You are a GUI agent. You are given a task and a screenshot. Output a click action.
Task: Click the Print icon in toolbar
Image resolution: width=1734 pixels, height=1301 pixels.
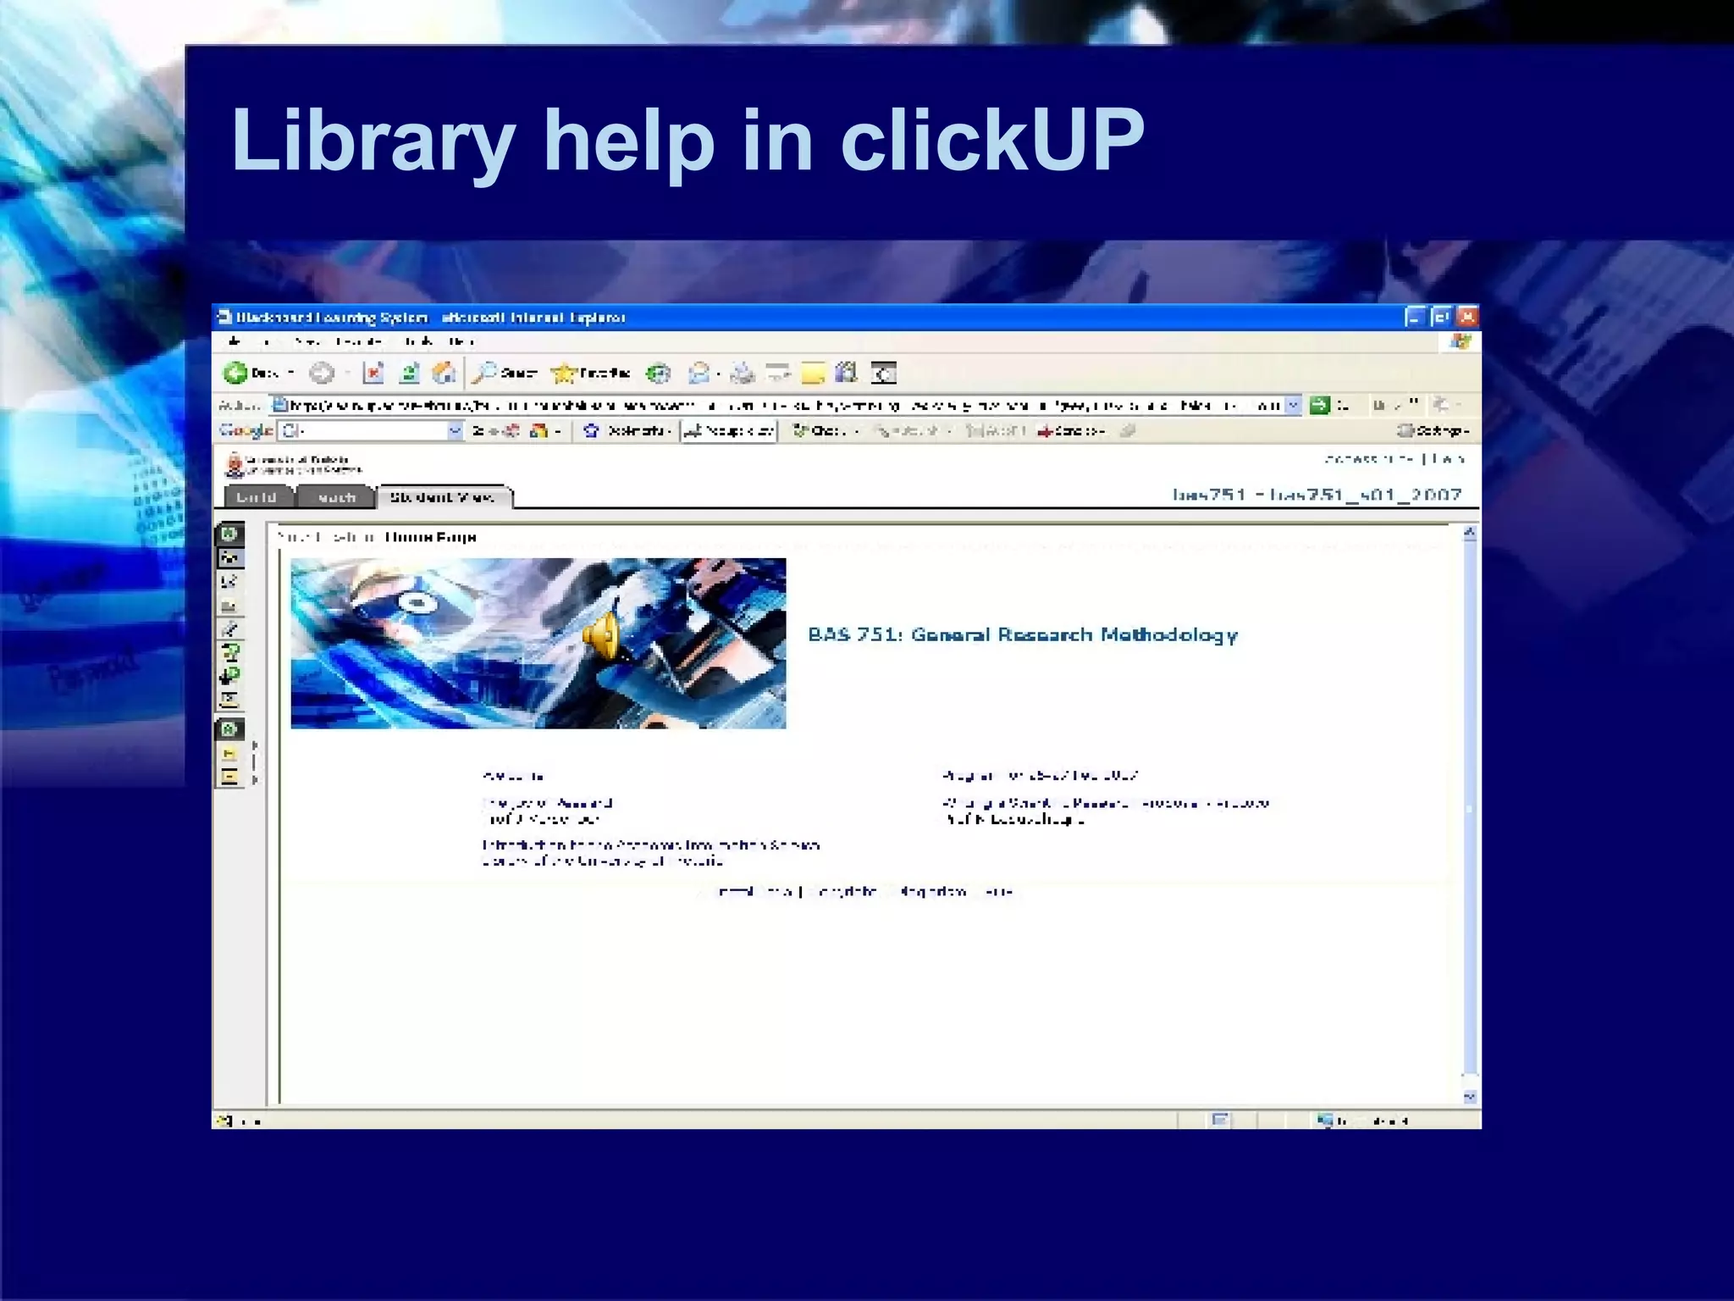click(743, 373)
